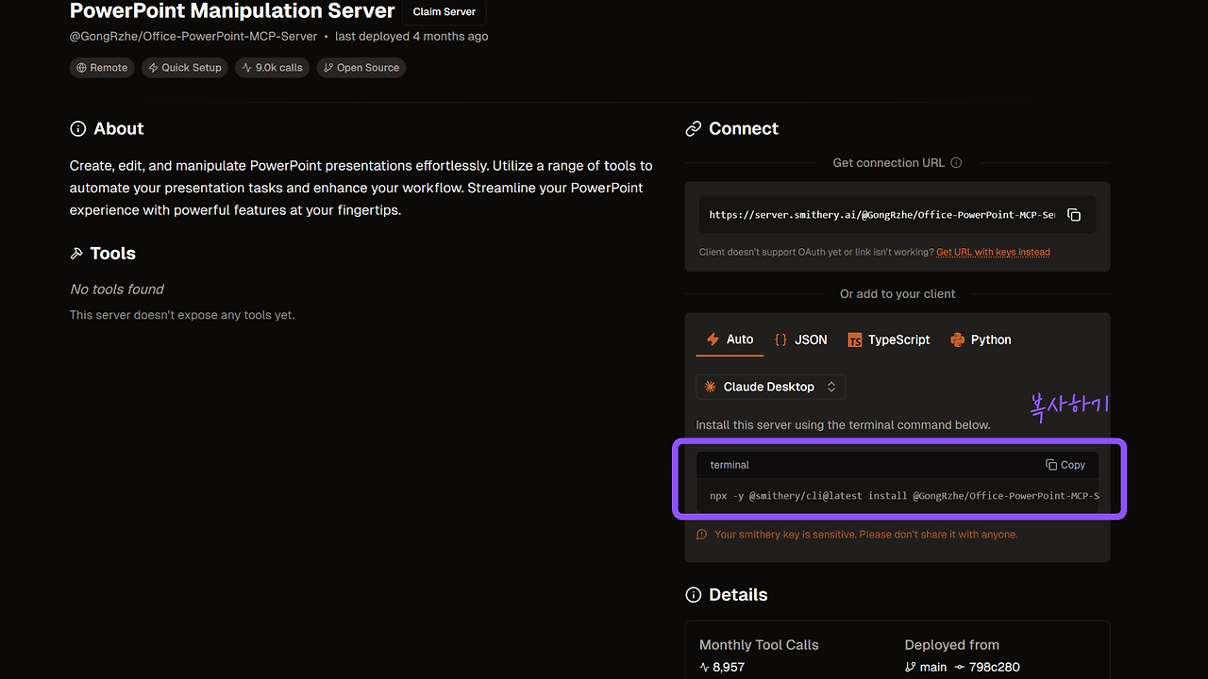Click the "main" branch name
The width and height of the screenshot is (1208, 679).
pyautogui.click(x=932, y=667)
